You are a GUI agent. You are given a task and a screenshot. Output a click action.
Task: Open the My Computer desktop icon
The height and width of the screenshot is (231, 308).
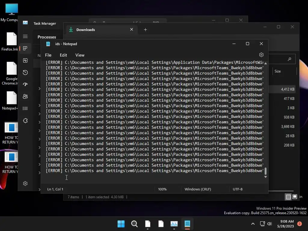(11, 13)
